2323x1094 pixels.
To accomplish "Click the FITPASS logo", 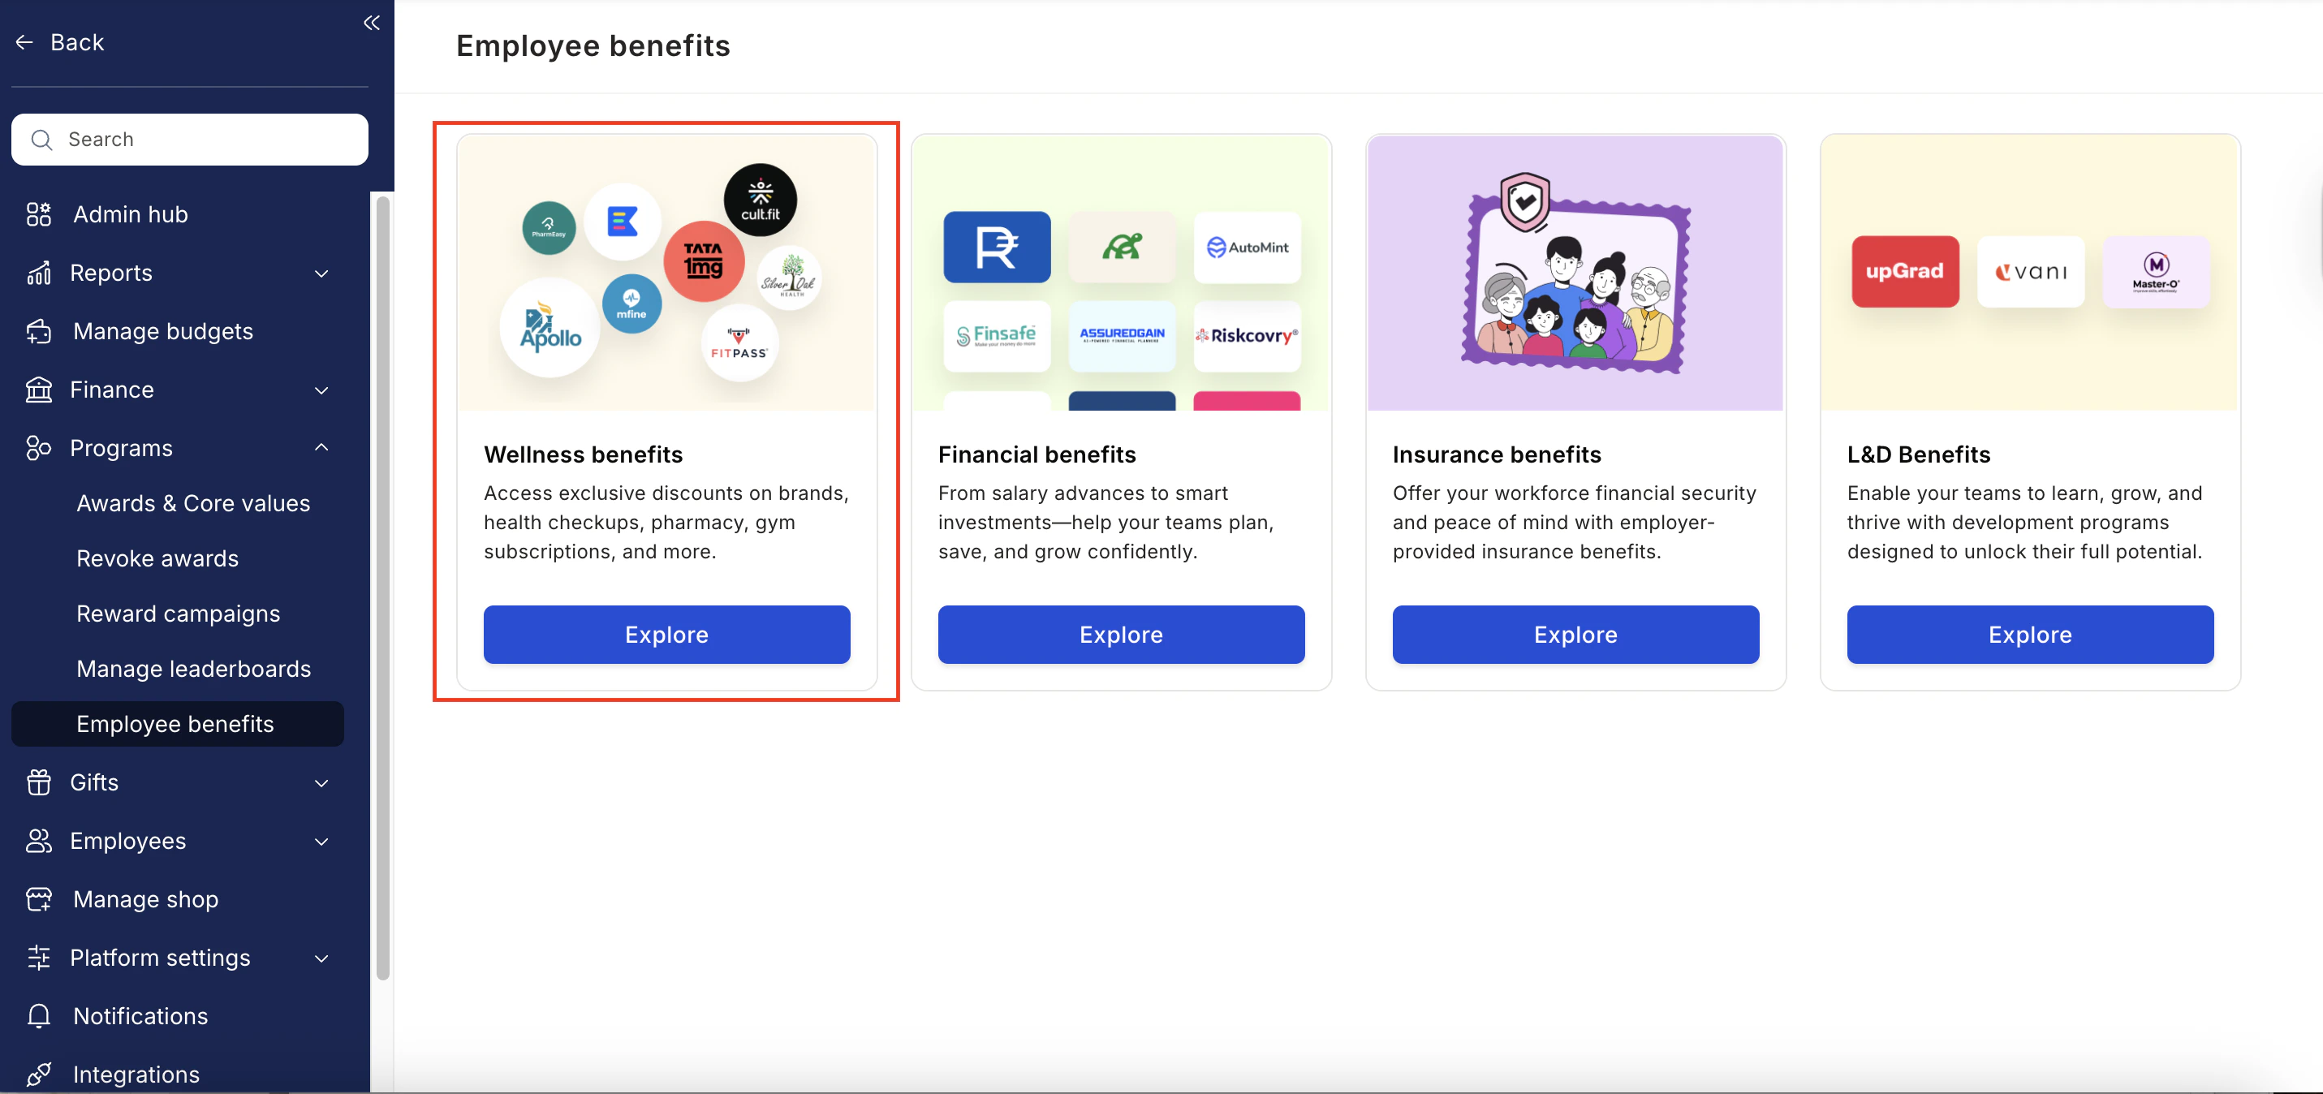I will [x=739, y=343].
